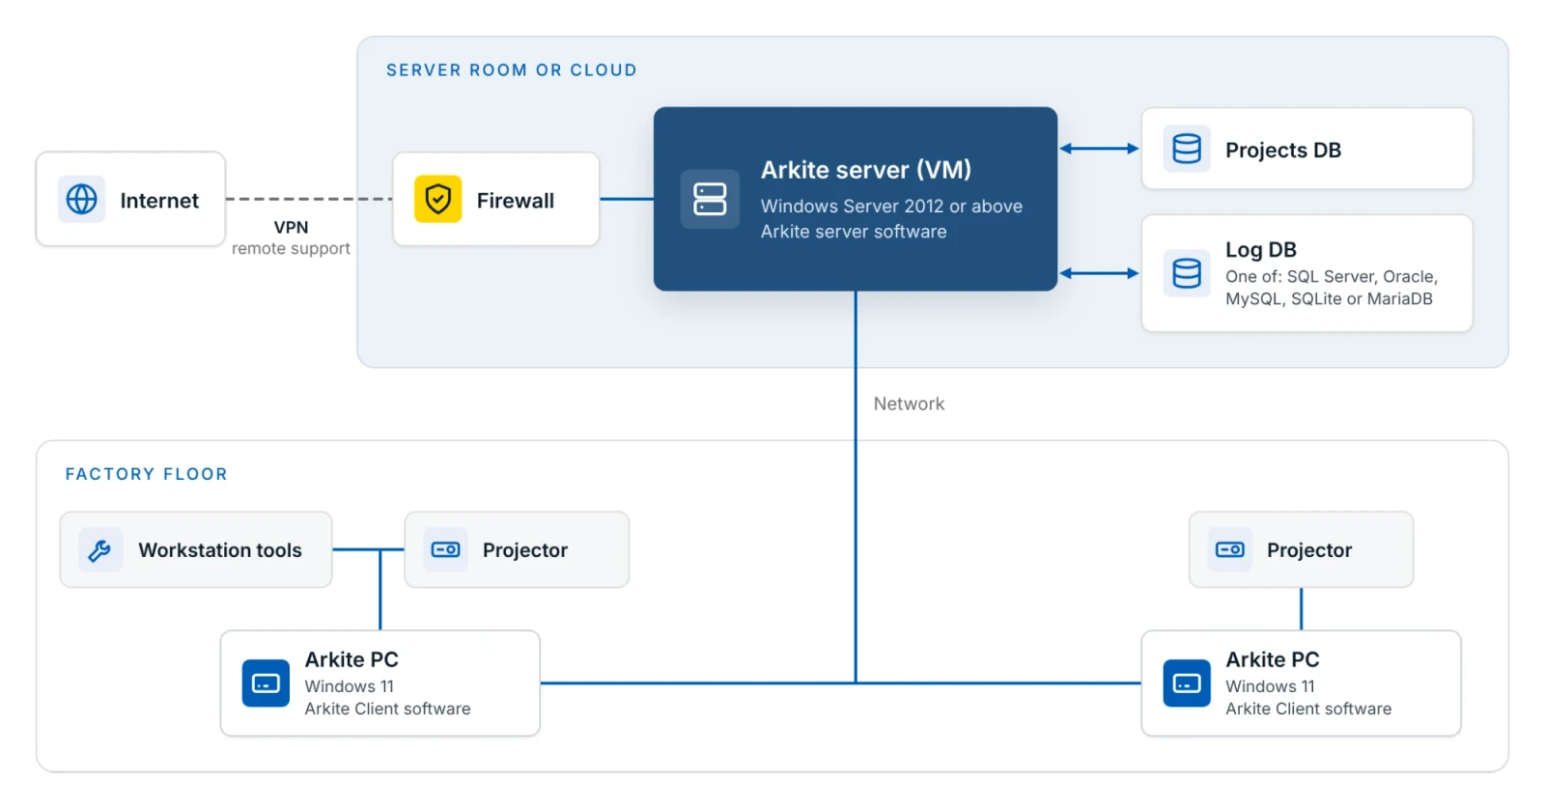Image resolution: width=1545 pixels, height=808 pixels.
Task: Click the "Arkite server (VM)" title
Action: tap(866, 170)
